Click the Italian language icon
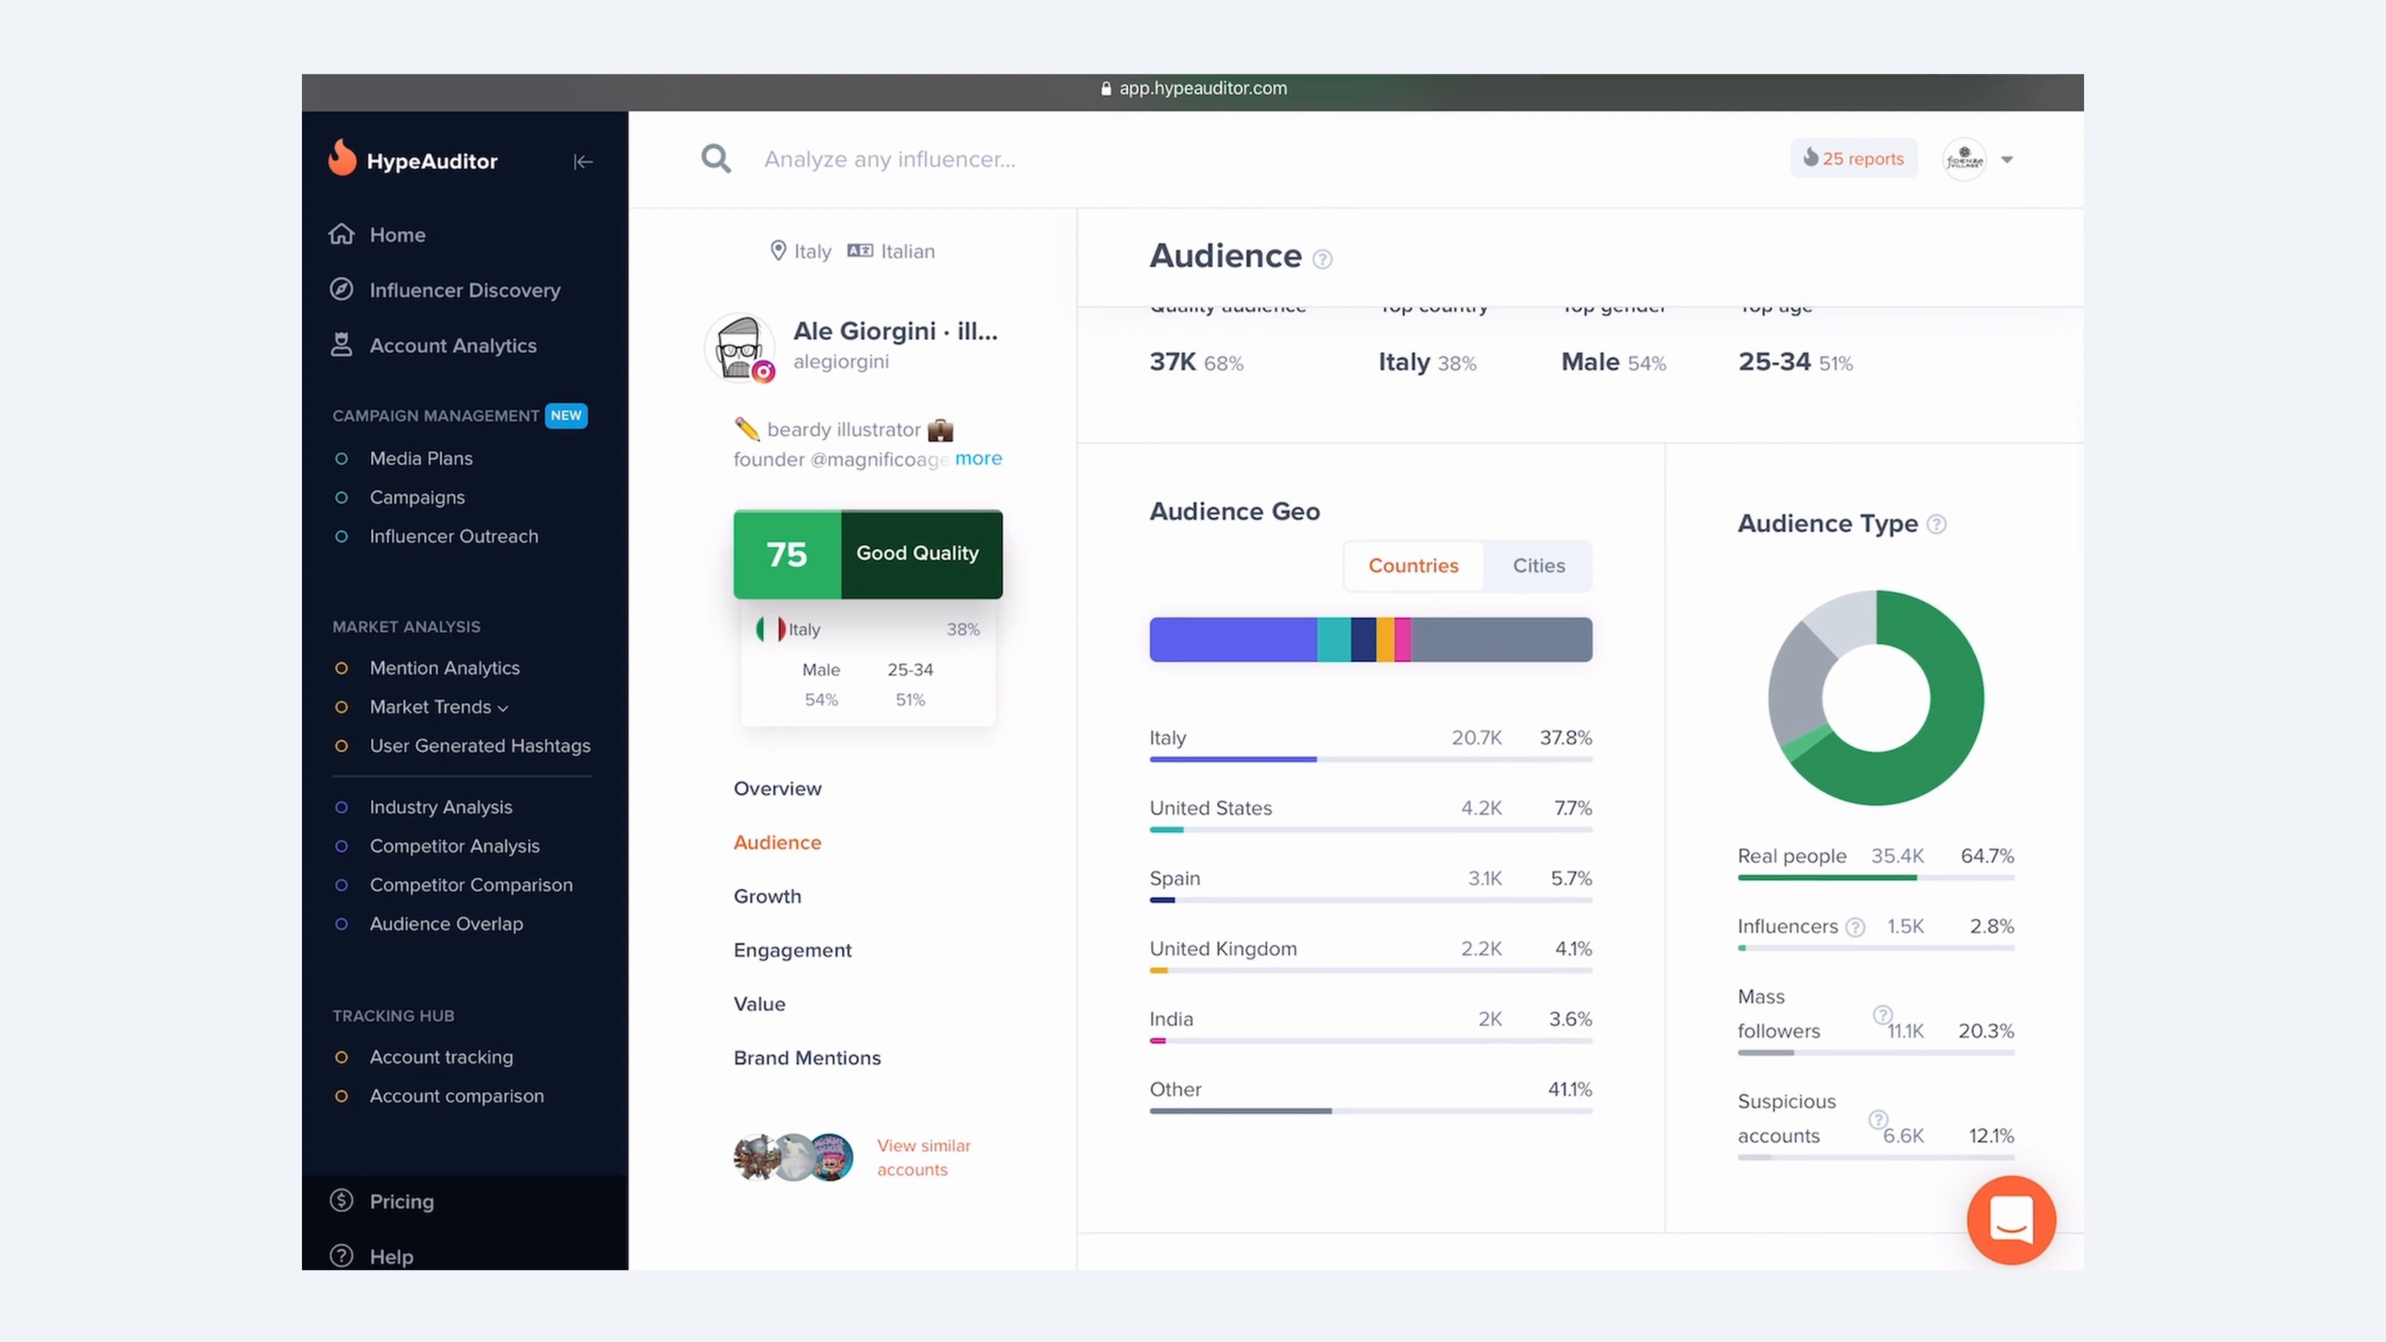Screen dimensions: 2386x1342 (859, 250)
